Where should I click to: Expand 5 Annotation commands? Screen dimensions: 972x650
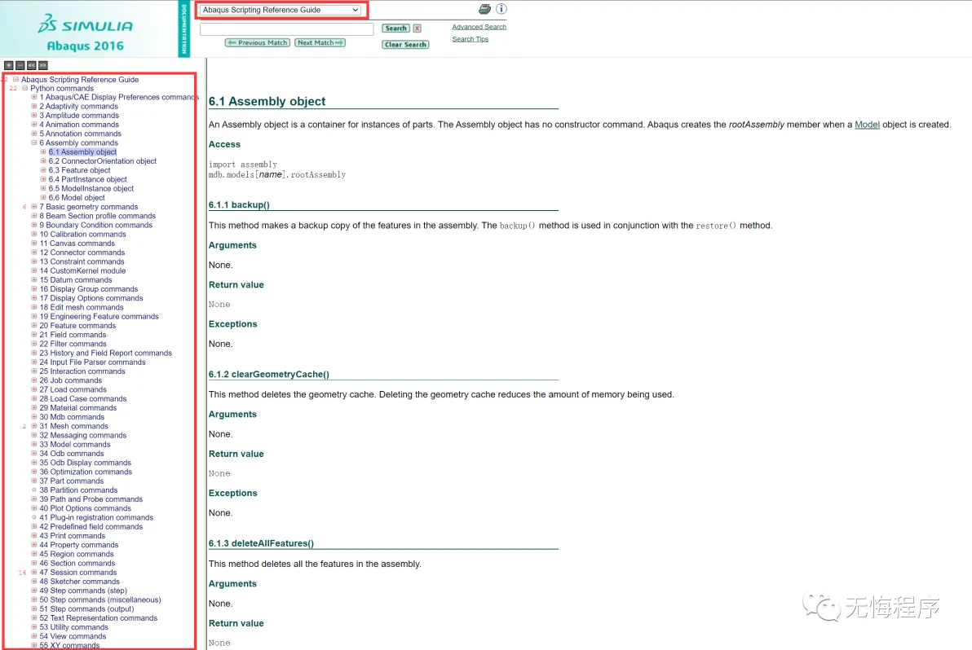(x=34, y=134)
